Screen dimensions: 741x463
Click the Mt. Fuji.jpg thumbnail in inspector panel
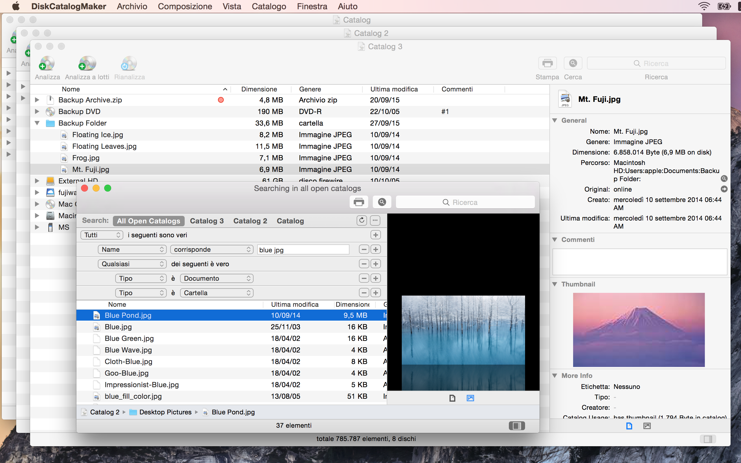point(639,328)
